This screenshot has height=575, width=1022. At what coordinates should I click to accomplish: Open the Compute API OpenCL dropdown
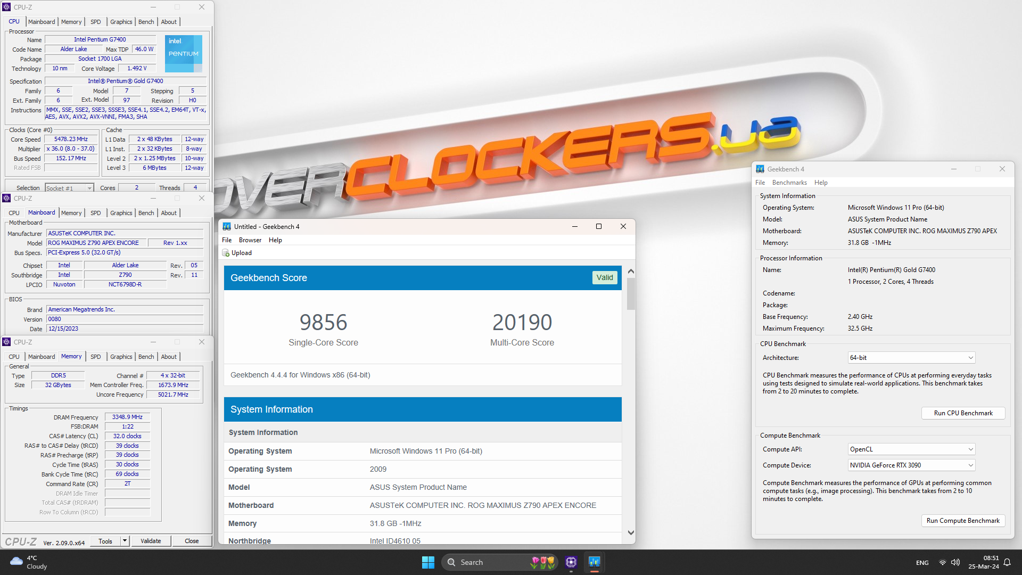pyautogui.click(x=911, y=449)
